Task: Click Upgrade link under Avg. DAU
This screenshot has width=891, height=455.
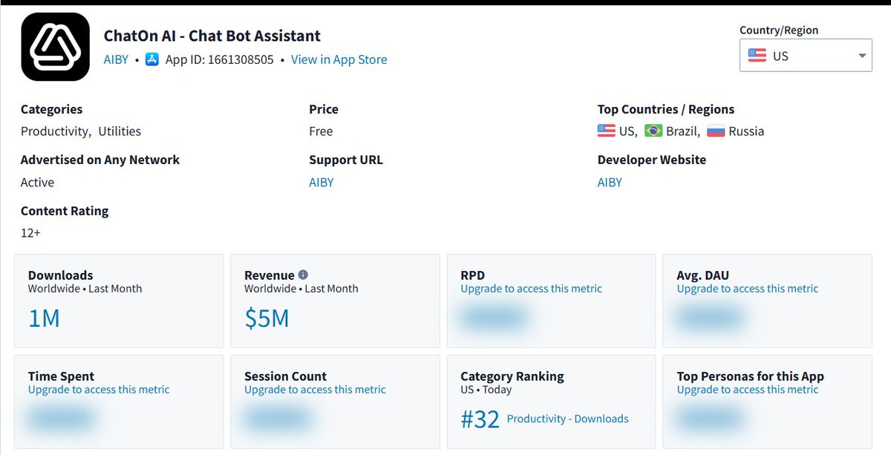Action: [x=748, y=288]
